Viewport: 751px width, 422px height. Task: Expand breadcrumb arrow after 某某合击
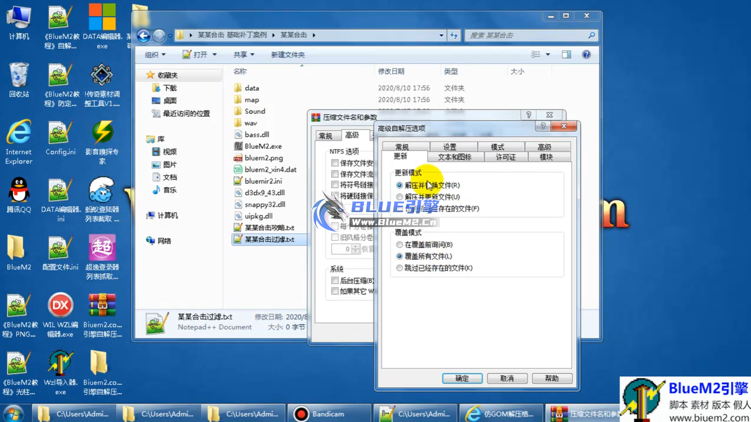click(x=314, y=35)
